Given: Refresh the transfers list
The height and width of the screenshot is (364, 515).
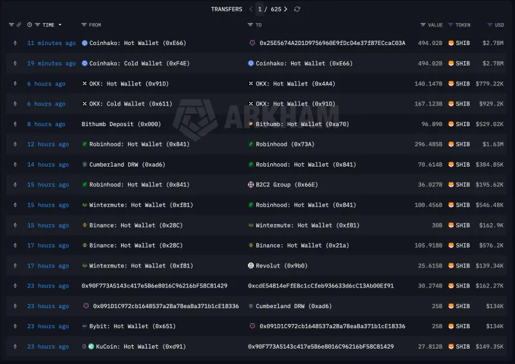Looking at the screenshot, I should tap(297, 9).
